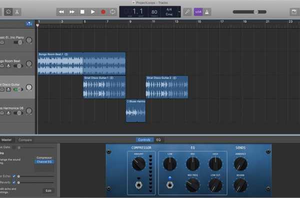Adjust the Electric Piano track volume slider
Viewport: 300px width, 198px height.
[18, 43]
